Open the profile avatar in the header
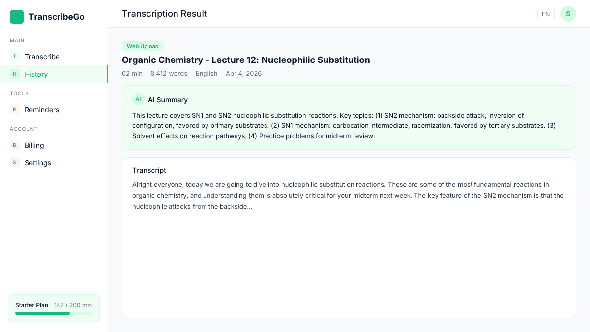590x332 pixels. (x=568, y=14)
